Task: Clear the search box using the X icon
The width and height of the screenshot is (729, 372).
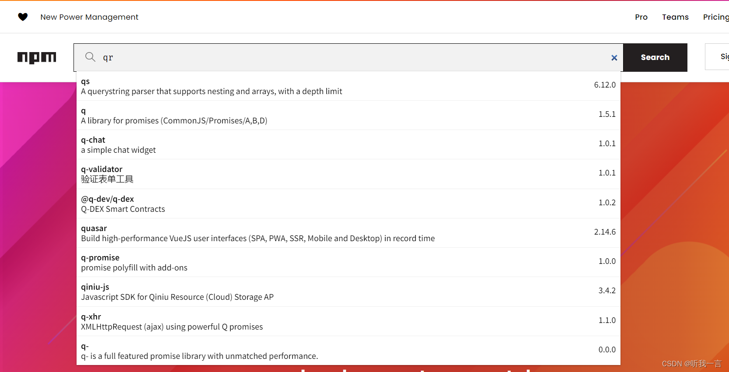Action: (614, 57)
